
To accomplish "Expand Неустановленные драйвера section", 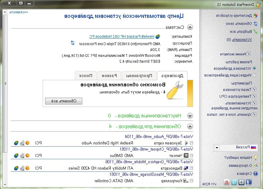I will coord(190,116).
